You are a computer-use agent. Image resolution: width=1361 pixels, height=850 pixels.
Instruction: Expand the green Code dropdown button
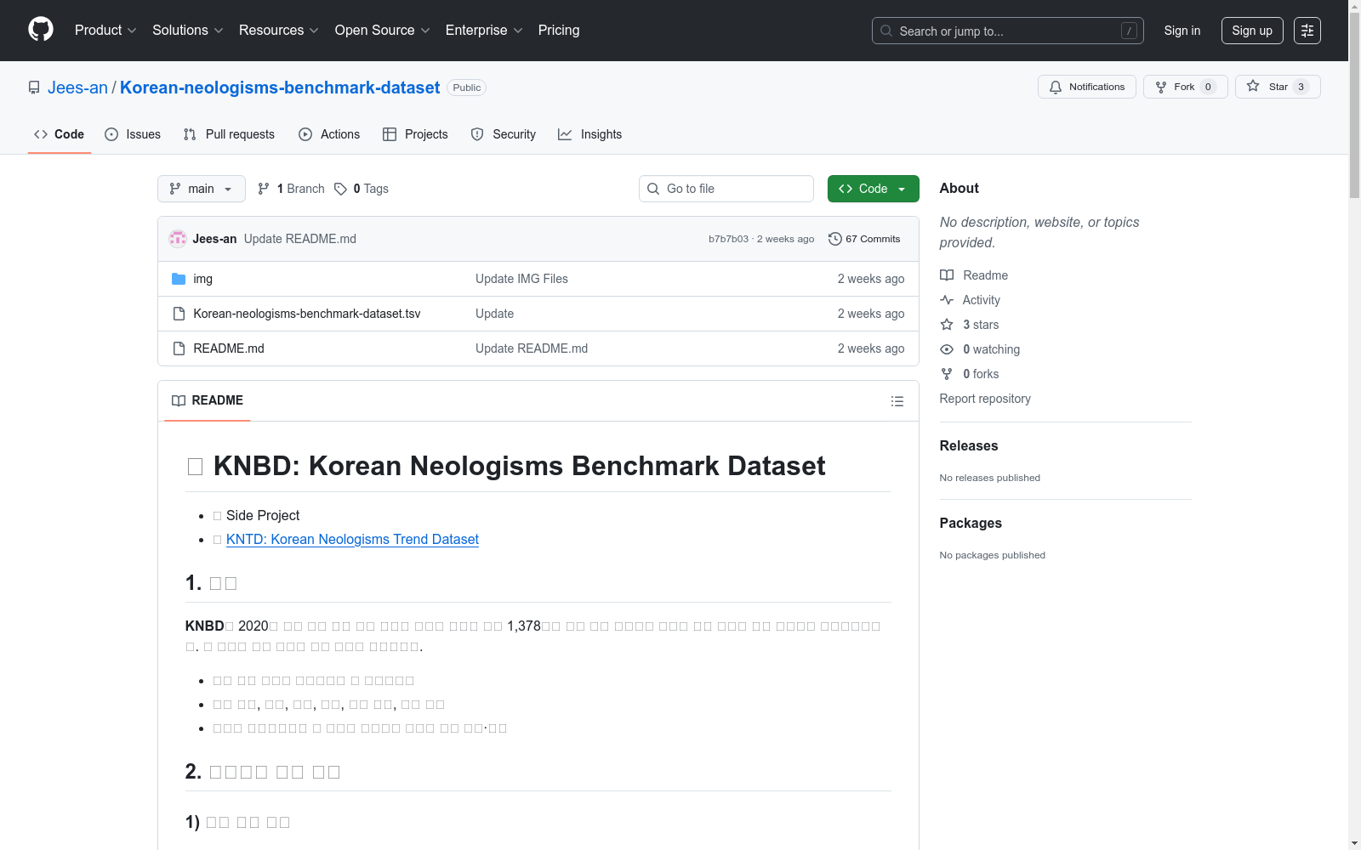tap(874, 189)
